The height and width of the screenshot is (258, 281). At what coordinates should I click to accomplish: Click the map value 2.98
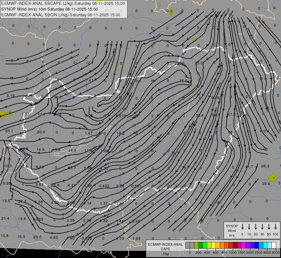coord(71,220)
